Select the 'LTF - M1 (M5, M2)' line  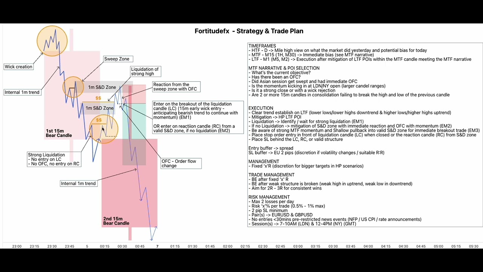pyautogui.click(x=360, y=59)
